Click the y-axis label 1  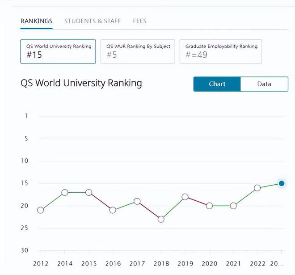26,116
